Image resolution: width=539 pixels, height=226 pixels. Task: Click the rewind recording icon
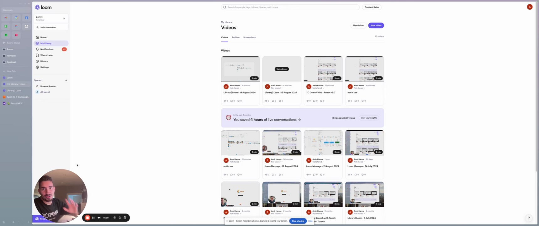(99, 218)
